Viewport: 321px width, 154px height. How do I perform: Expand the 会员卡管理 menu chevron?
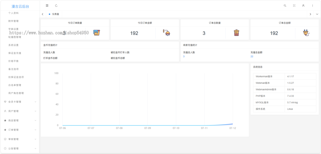pyautogui.click(x=36, y=102)
